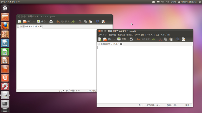Save document in background gedit window
202x113 pixels.
tap(41, 22)
